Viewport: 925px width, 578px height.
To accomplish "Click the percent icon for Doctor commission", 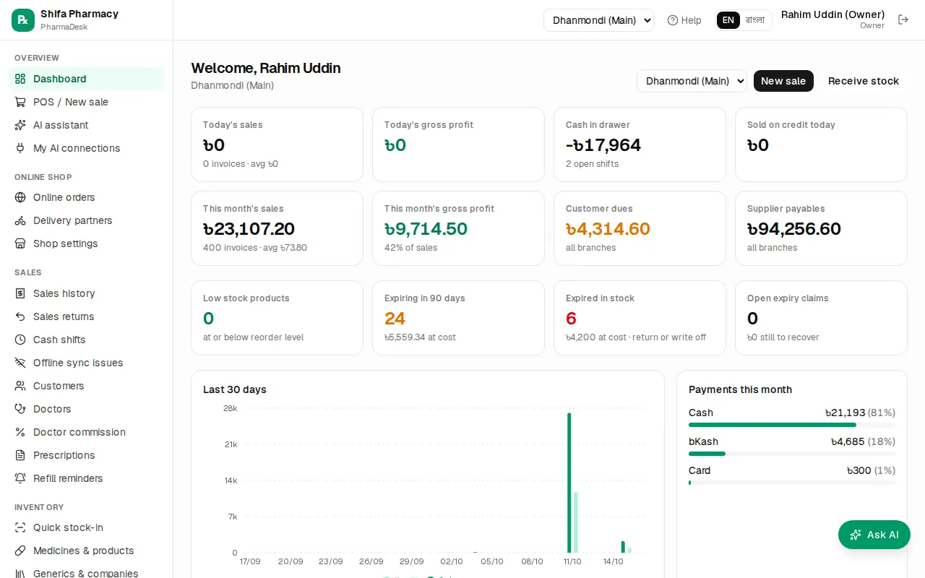I will point(20,432).
